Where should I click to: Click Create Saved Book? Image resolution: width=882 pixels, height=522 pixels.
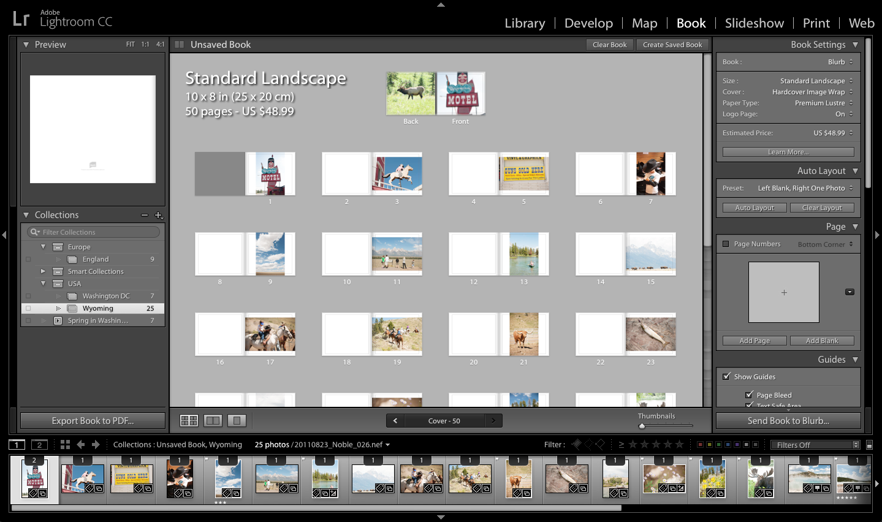(672, 44)
